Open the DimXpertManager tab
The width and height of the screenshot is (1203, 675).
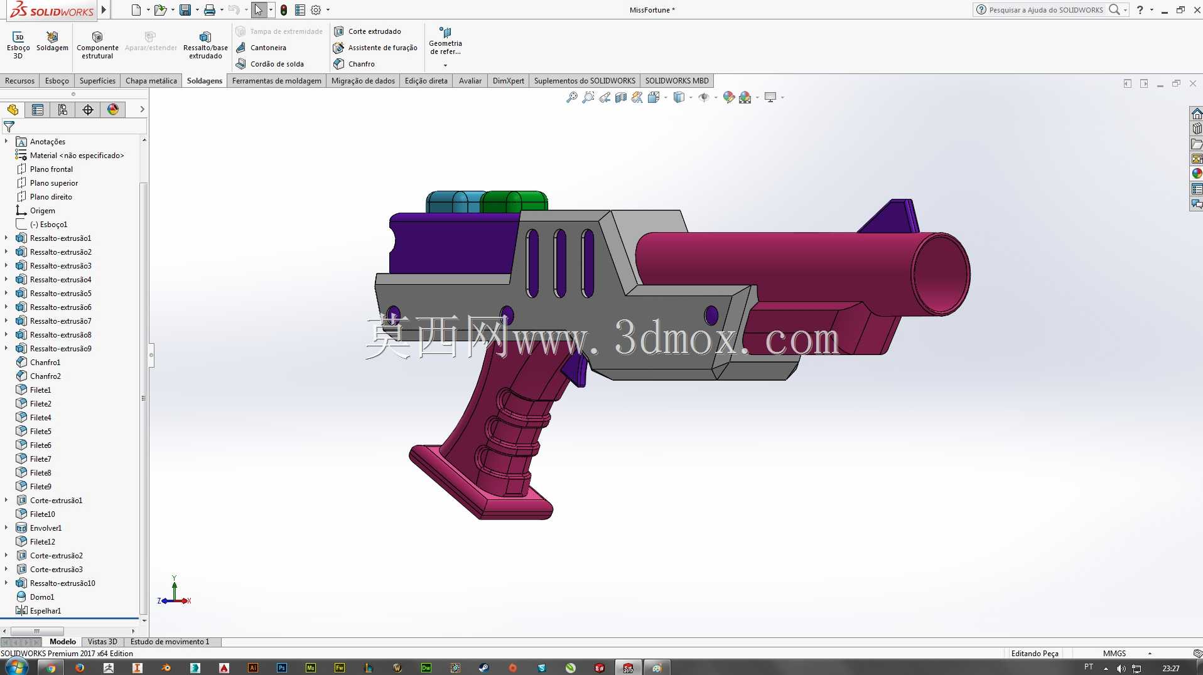tap(88, 110)
